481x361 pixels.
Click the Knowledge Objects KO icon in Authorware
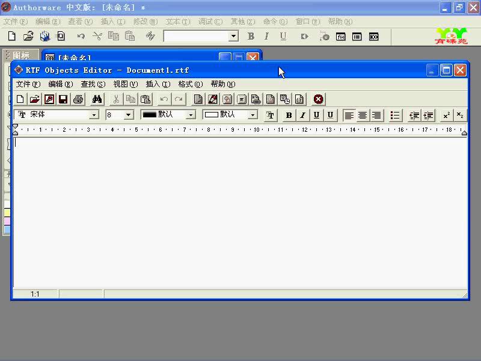point(373,37)
